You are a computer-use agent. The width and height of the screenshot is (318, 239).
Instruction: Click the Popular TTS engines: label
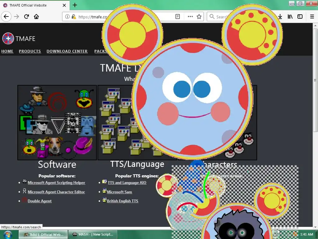(x=137, y=176)
